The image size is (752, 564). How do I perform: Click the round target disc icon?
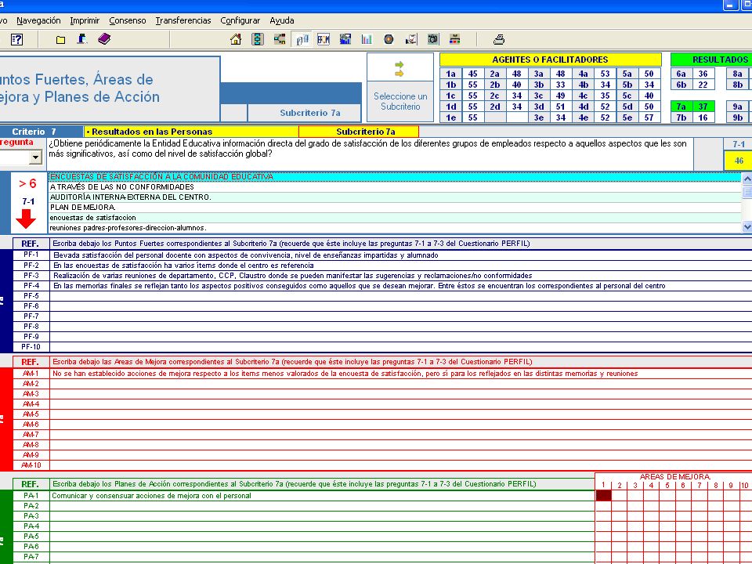[x=389, y=39]
